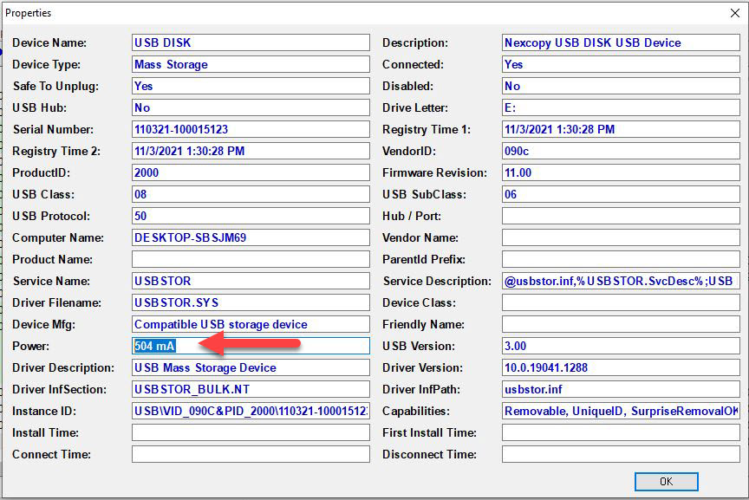Click the highlighted Power value 504 mA
This screenshot has height=500, width=749.
[x=251, y=346]
